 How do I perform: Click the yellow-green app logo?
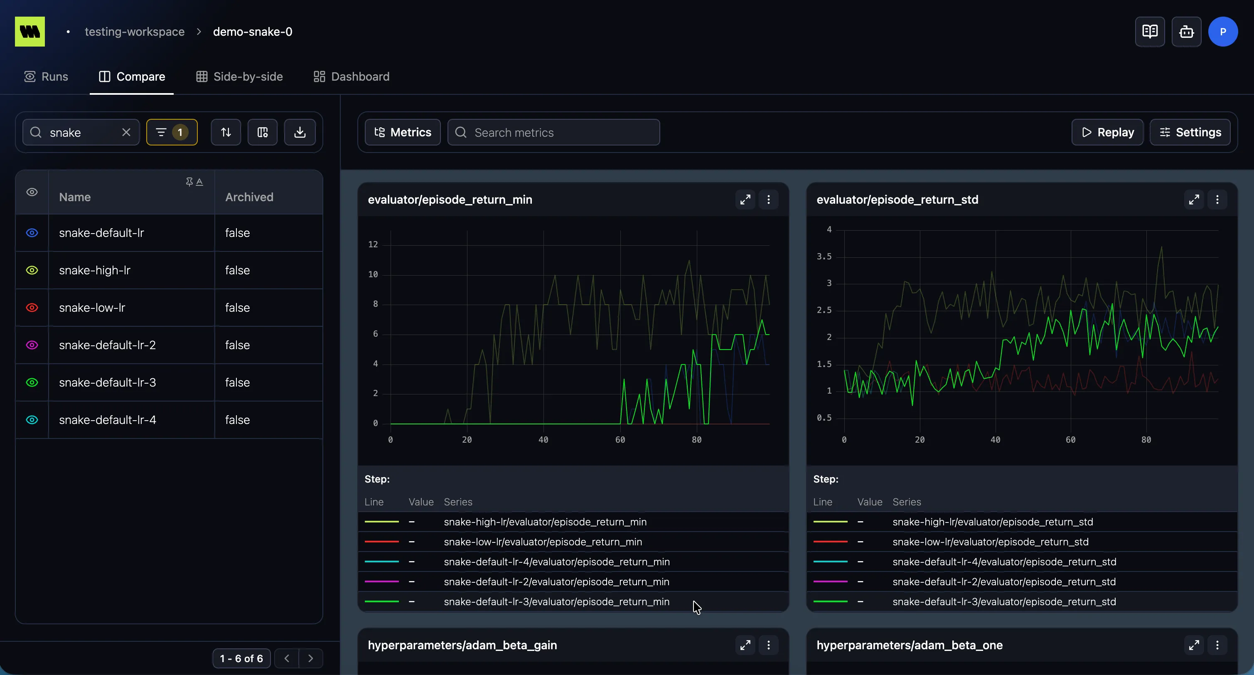pyautogui.click(x=30, y=32)
